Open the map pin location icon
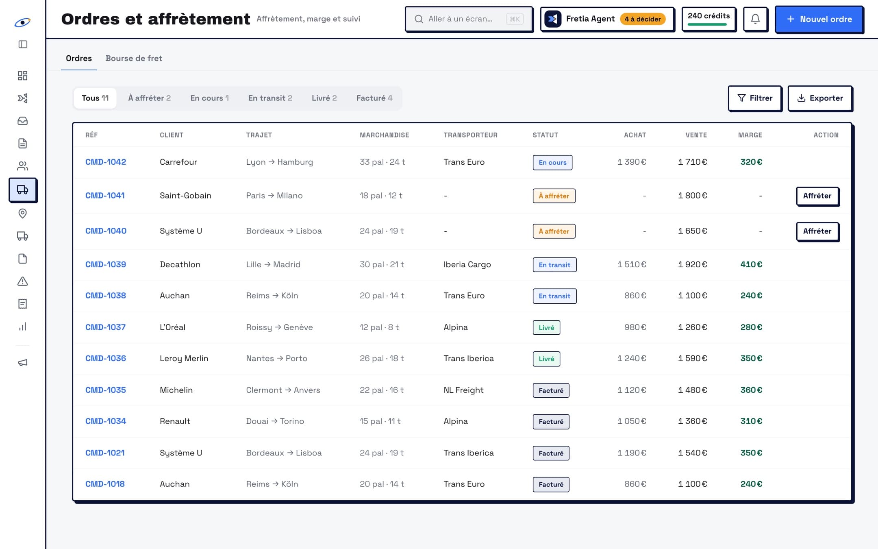This screenshot has height=549, width=878. (x=23, y=213)
